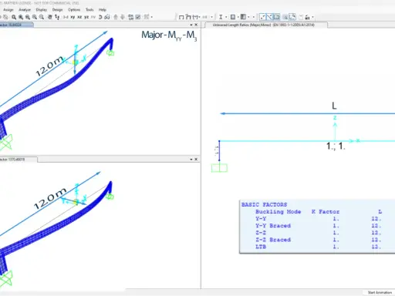This screenshot has width=395, height=296.
Task: Click the Zoom Out One Step icon
Action: tap(41, 17)
